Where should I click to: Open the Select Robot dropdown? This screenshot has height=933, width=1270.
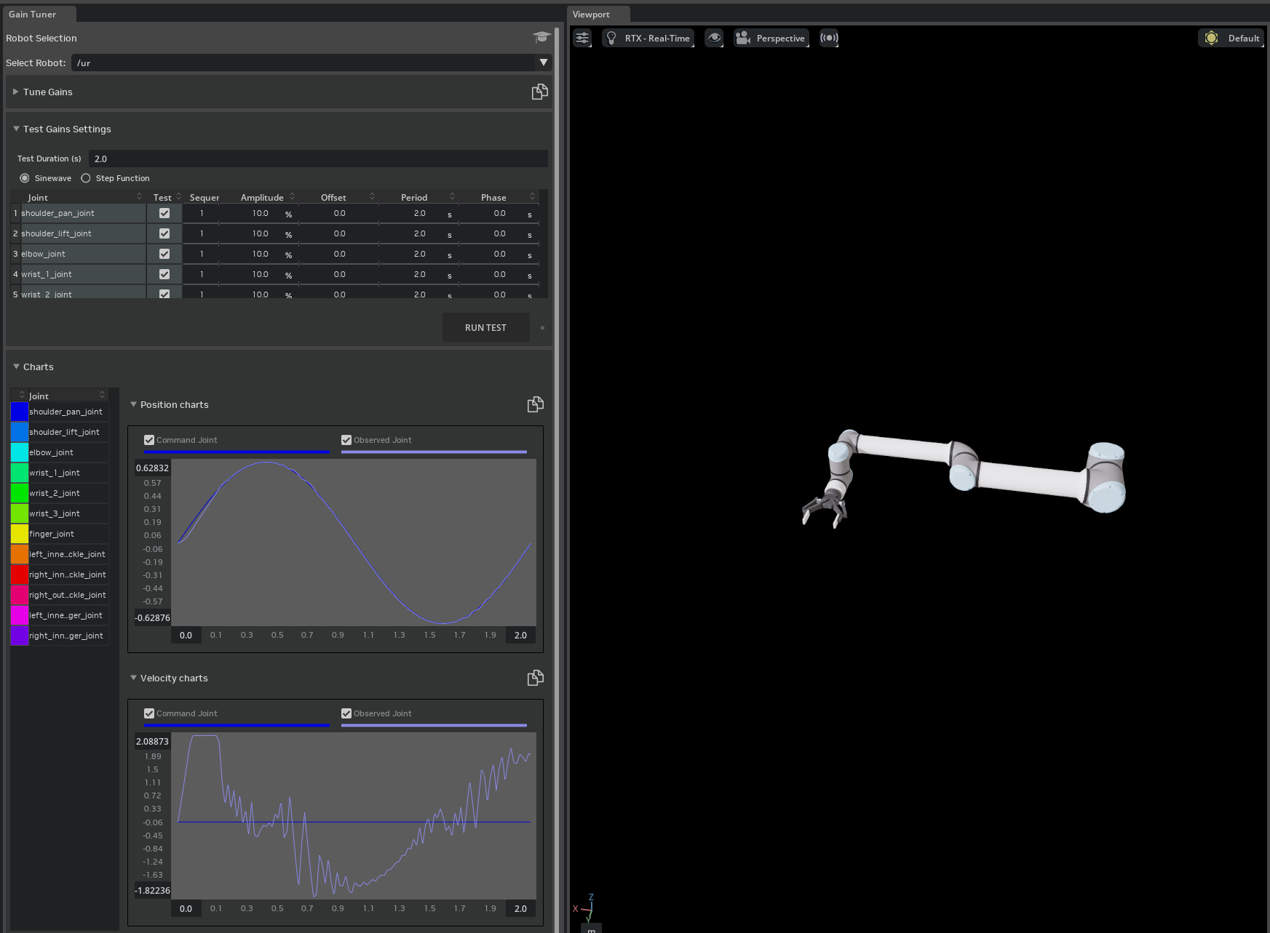[543, 63]
